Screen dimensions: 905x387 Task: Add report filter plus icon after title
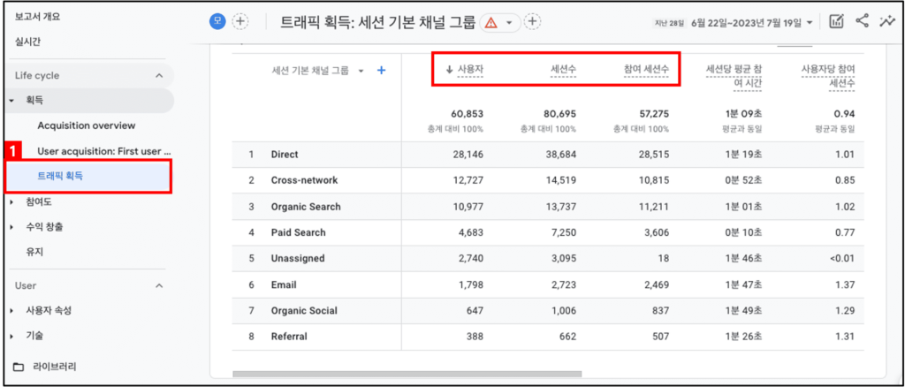click(532, 22)
